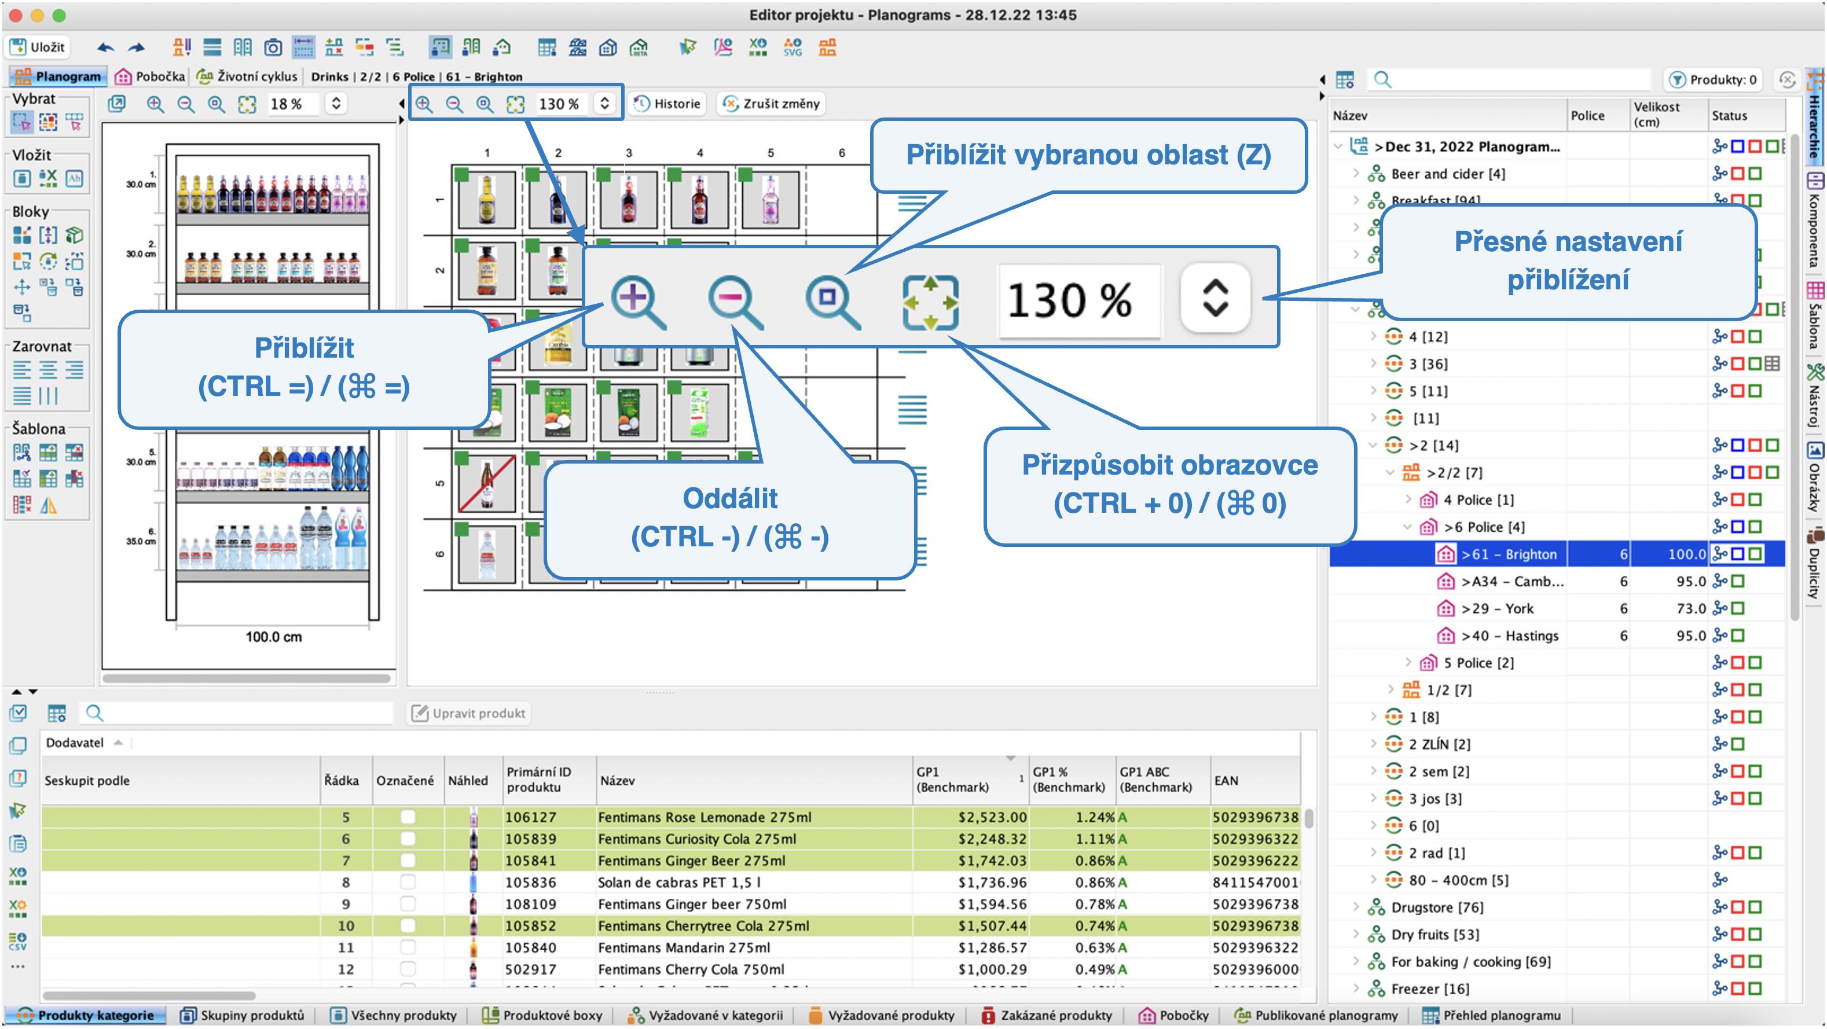The width and height of the screenshot is (1827, 1029).
Task: Click zoom-in magnifier beside the 18 % field
Action: point(155,104)
